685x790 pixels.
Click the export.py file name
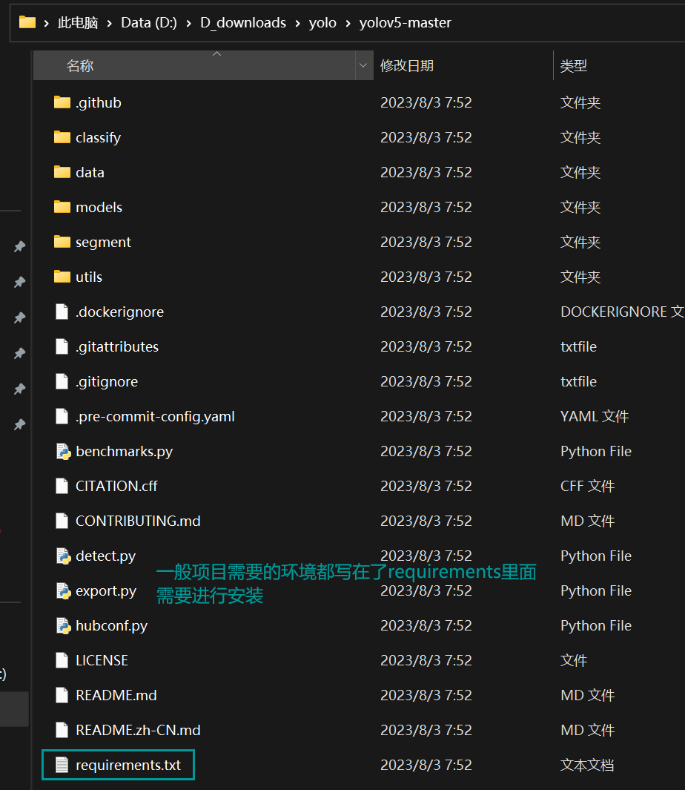pyautogui.click(x=106, y=591)
